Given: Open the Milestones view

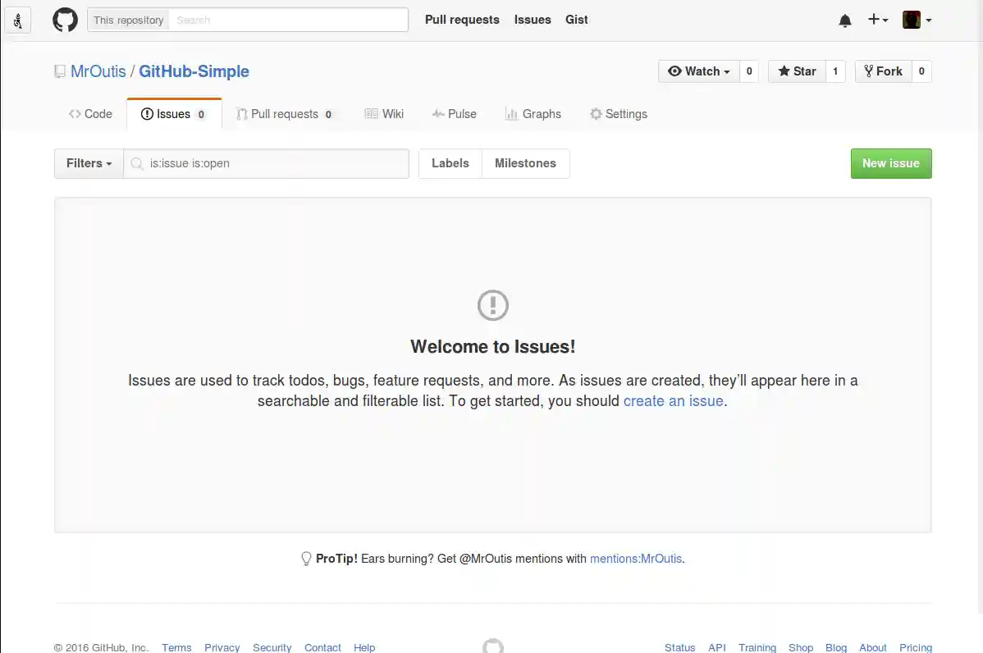Looking at the screenshot, I should pyautogui.click(x=525, y=163).
